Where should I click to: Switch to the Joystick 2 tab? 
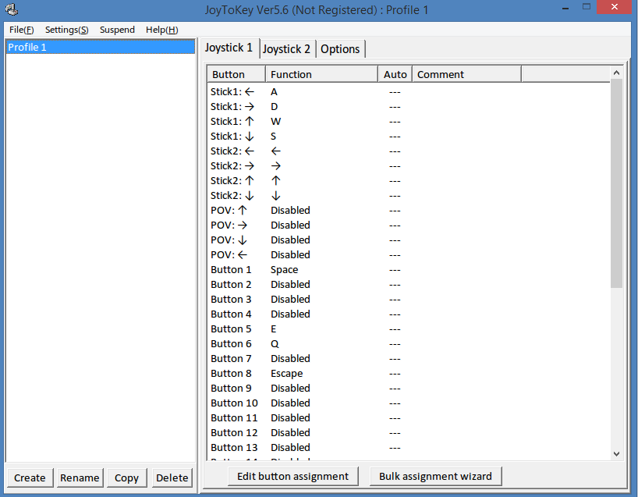[286, 49]
